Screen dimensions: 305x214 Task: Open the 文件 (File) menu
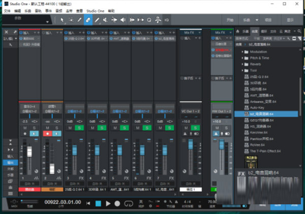tap(7, 10)
